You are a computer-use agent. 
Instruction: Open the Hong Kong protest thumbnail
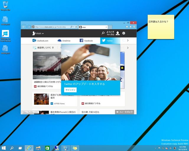41,99
